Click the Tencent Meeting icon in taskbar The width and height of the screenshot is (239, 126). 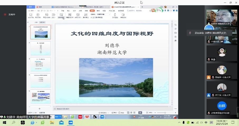click(x=70, y=123)
